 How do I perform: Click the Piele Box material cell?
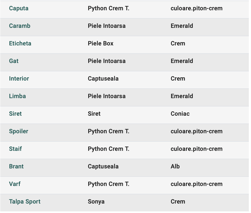[101, 44]
